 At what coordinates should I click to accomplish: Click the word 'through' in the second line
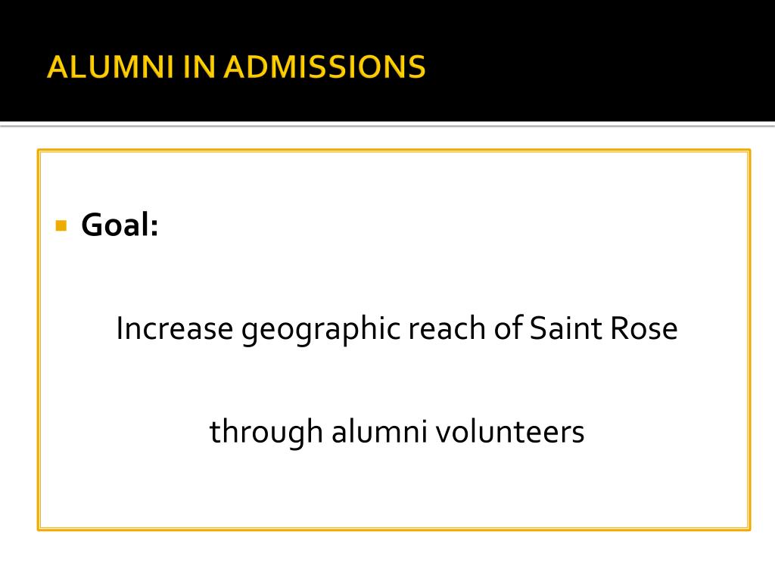266,432
